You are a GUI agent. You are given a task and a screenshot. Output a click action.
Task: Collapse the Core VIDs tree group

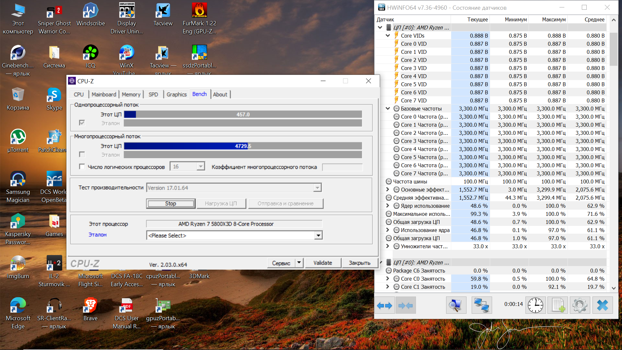click(x=388, y=36)
